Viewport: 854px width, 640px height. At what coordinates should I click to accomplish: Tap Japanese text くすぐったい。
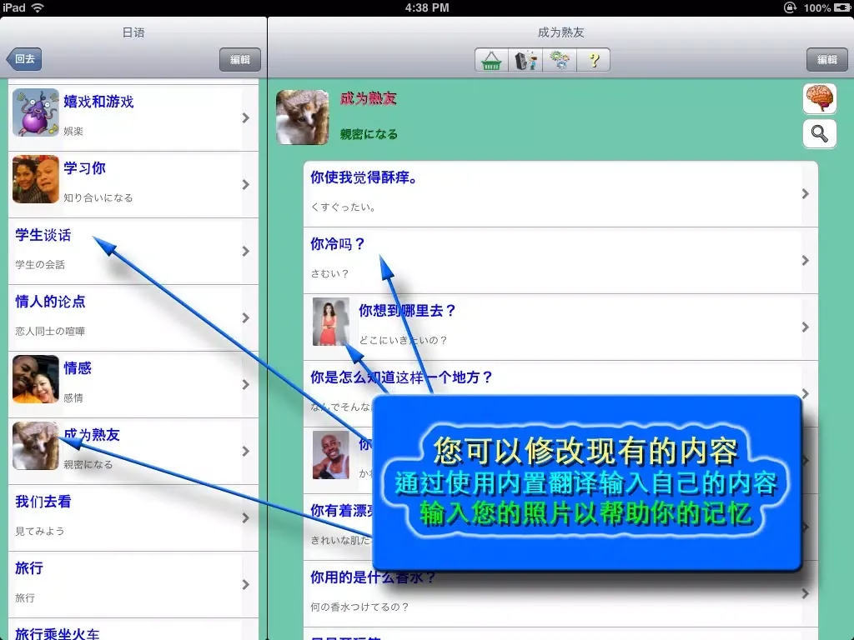pos(343,207)
